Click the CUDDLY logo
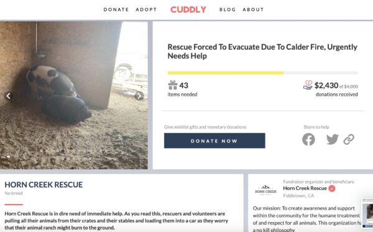The height and width of the screenshot is (232, 373). click(x=188, y=9)
